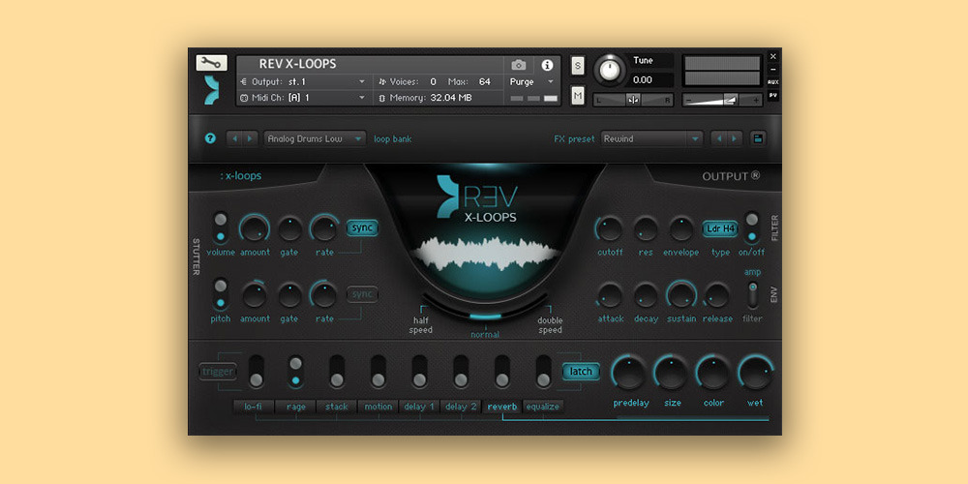Switch to the lo-fi effect tab
This screenshot has height=484, width=968.
click(254, 407)
